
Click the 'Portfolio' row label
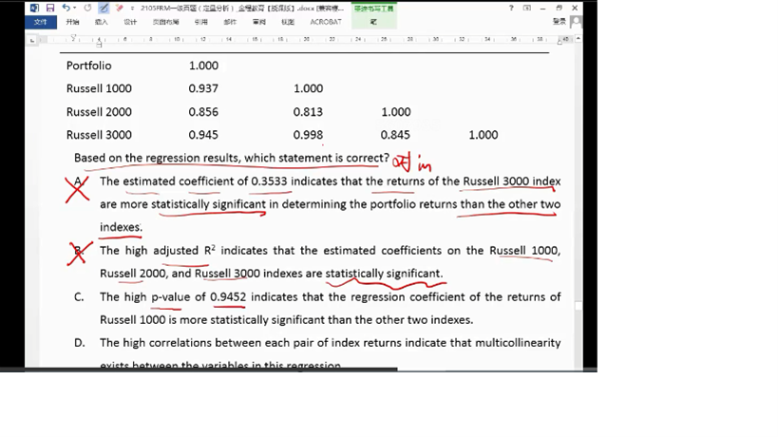(x=88, y=66)
